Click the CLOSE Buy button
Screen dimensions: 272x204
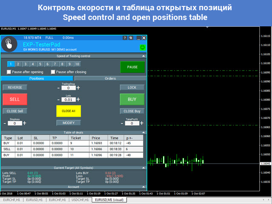click(132, 111)
